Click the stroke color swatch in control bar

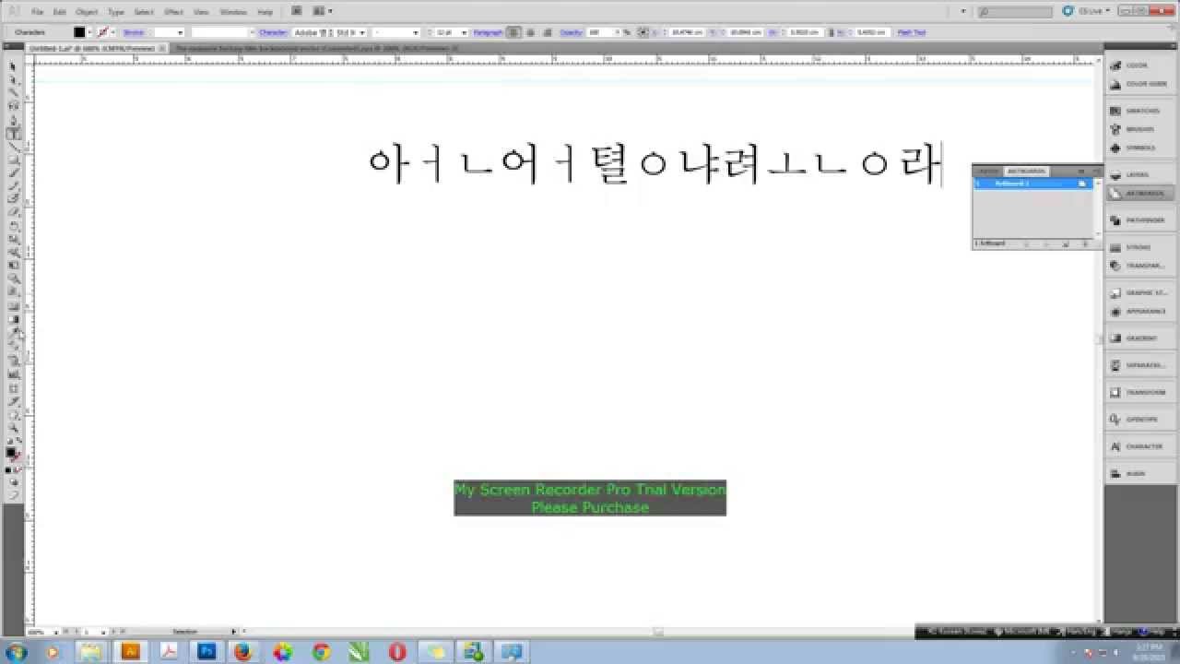102,32
